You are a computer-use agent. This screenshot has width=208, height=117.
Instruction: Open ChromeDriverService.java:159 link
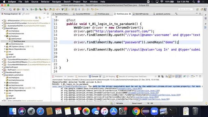164,95
